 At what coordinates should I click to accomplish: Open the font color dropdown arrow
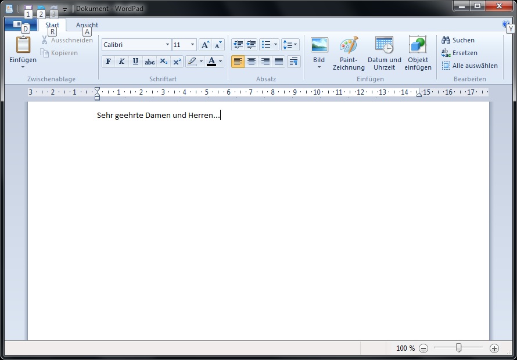click(x=221, y=62)
